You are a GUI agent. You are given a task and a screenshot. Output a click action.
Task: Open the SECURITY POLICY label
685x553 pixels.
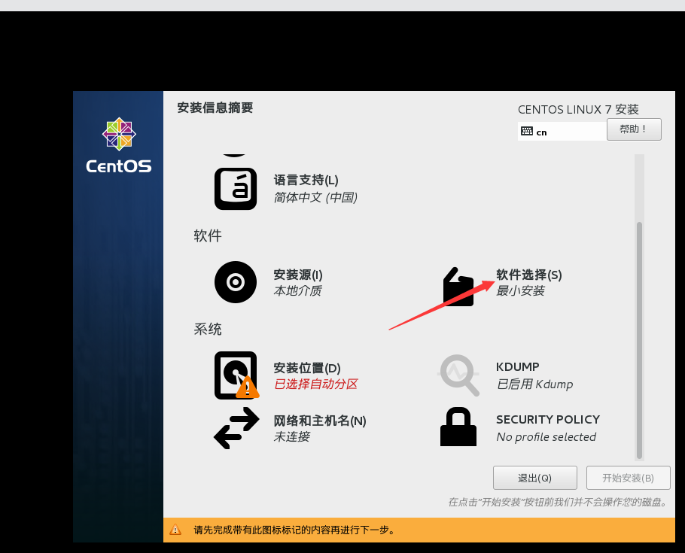548,419
